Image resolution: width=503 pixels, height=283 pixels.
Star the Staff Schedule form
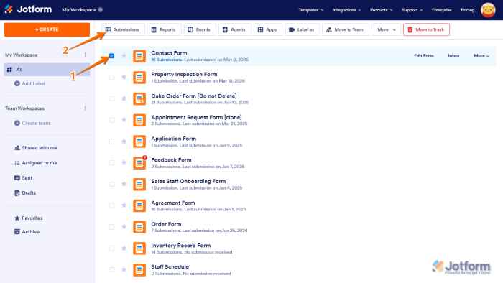pyautogui.click(x=124, y=269)
